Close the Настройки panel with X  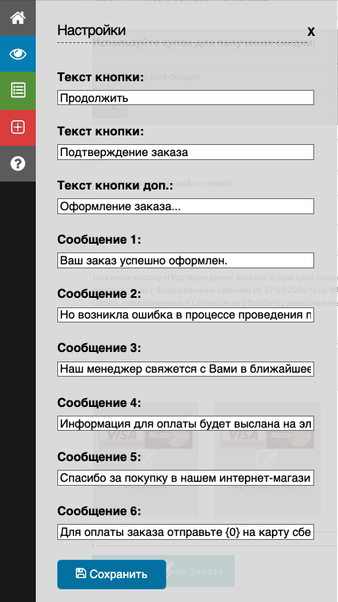(311, 31)
